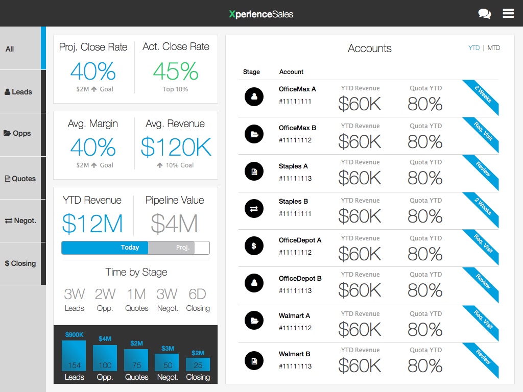Click the 40% Proj. Close Rate value
The height and width of the screenshot is (392, 523).
(x=93, y=71)
